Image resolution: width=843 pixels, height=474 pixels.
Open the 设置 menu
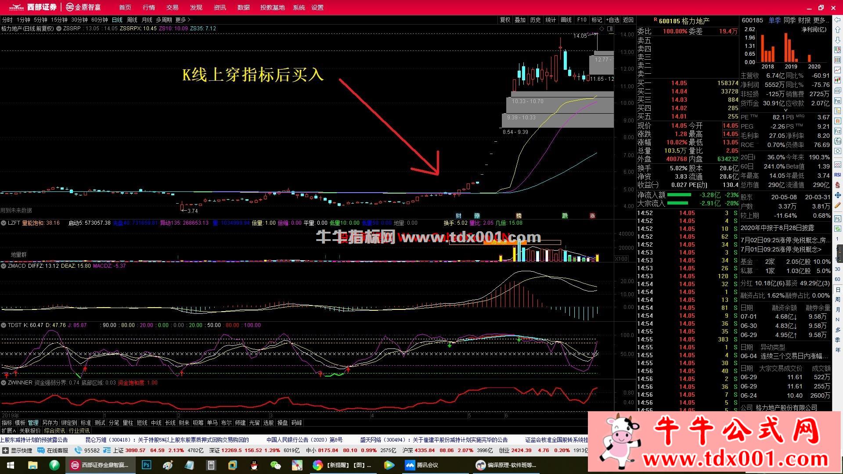[x=317, y=7]
